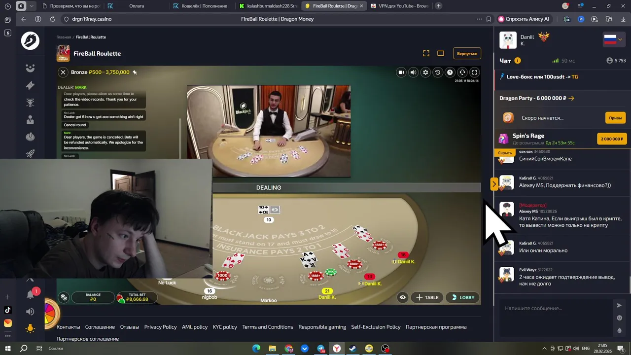The height and width of the screenshot is (355, 631).
Task: Switch to the Проверяем, что вы не робот tab
Action: 71,6
